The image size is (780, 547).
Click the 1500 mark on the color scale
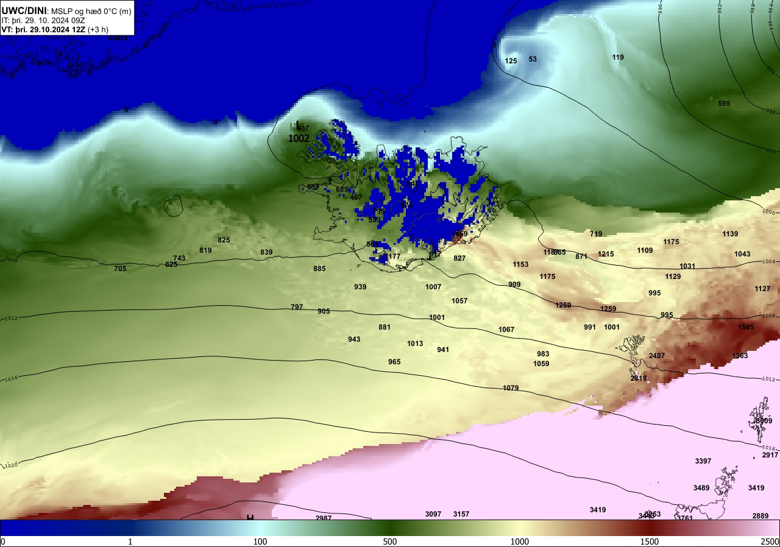click(x=650, y=542)
